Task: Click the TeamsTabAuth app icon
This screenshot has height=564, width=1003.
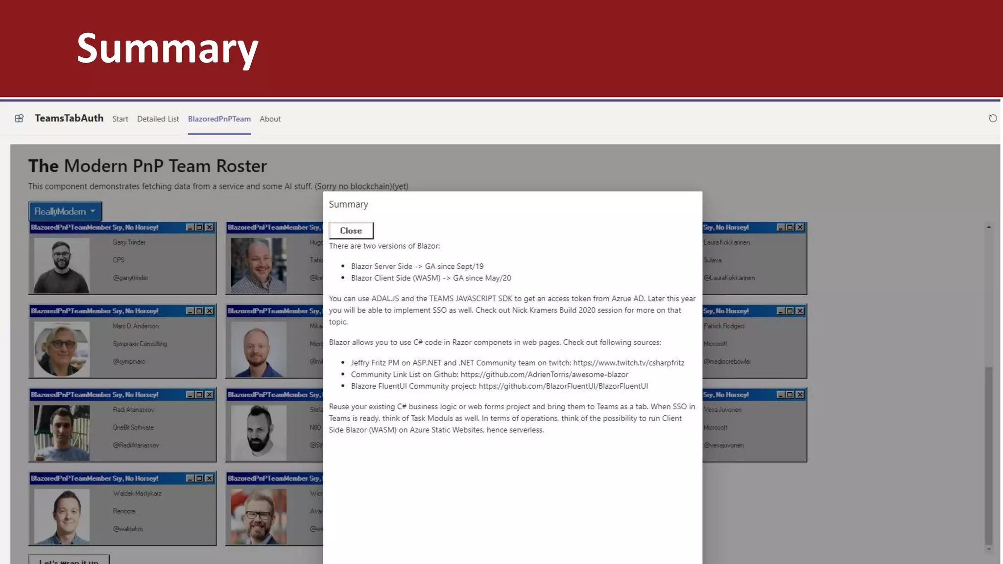Action: (19, 118)
